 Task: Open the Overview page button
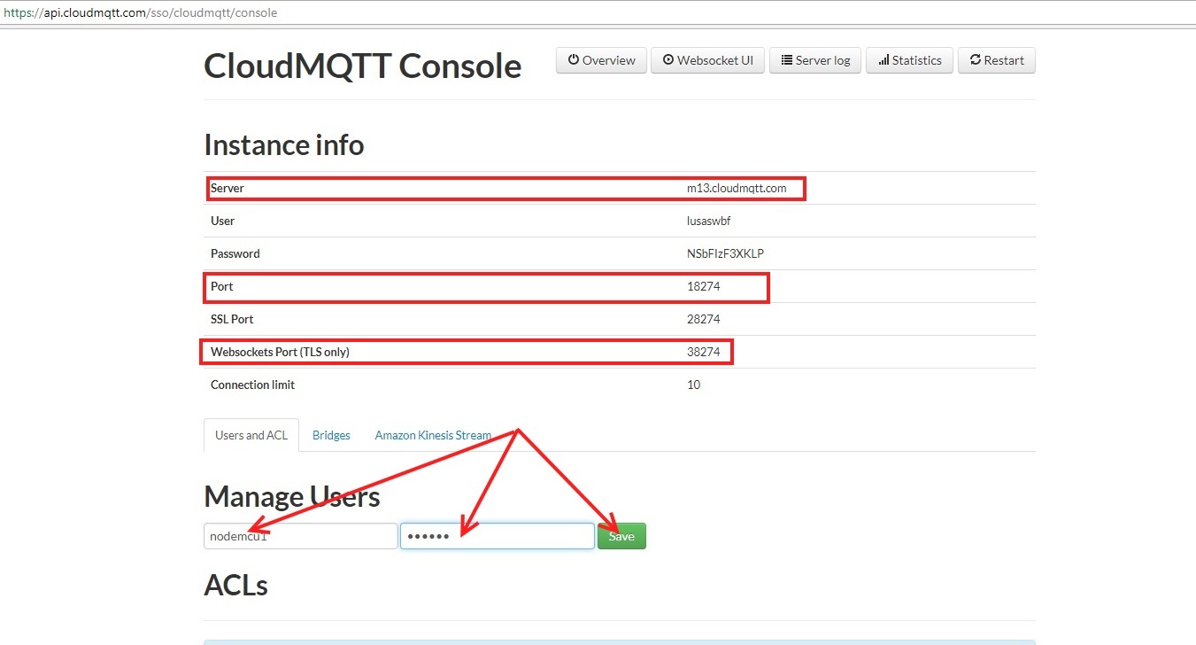pos(602,60)
